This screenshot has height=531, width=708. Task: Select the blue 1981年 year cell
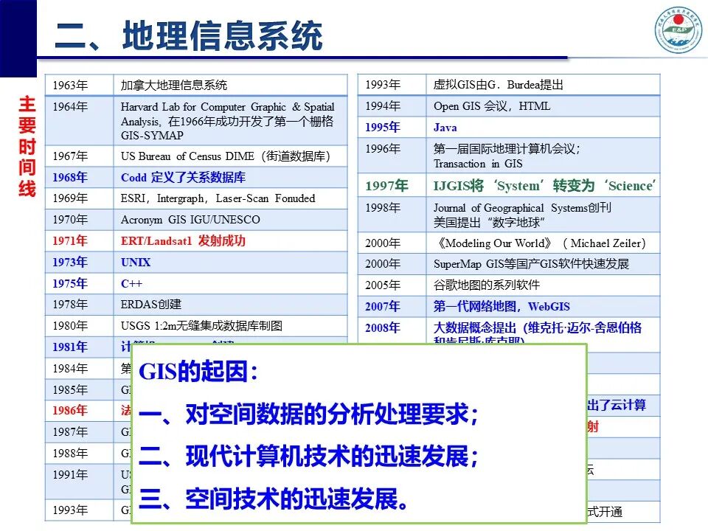(79, 347)
